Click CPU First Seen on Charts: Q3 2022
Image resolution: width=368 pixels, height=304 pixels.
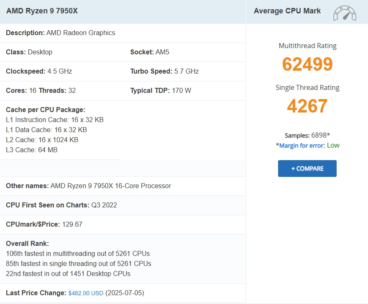(x=61, y=205)
